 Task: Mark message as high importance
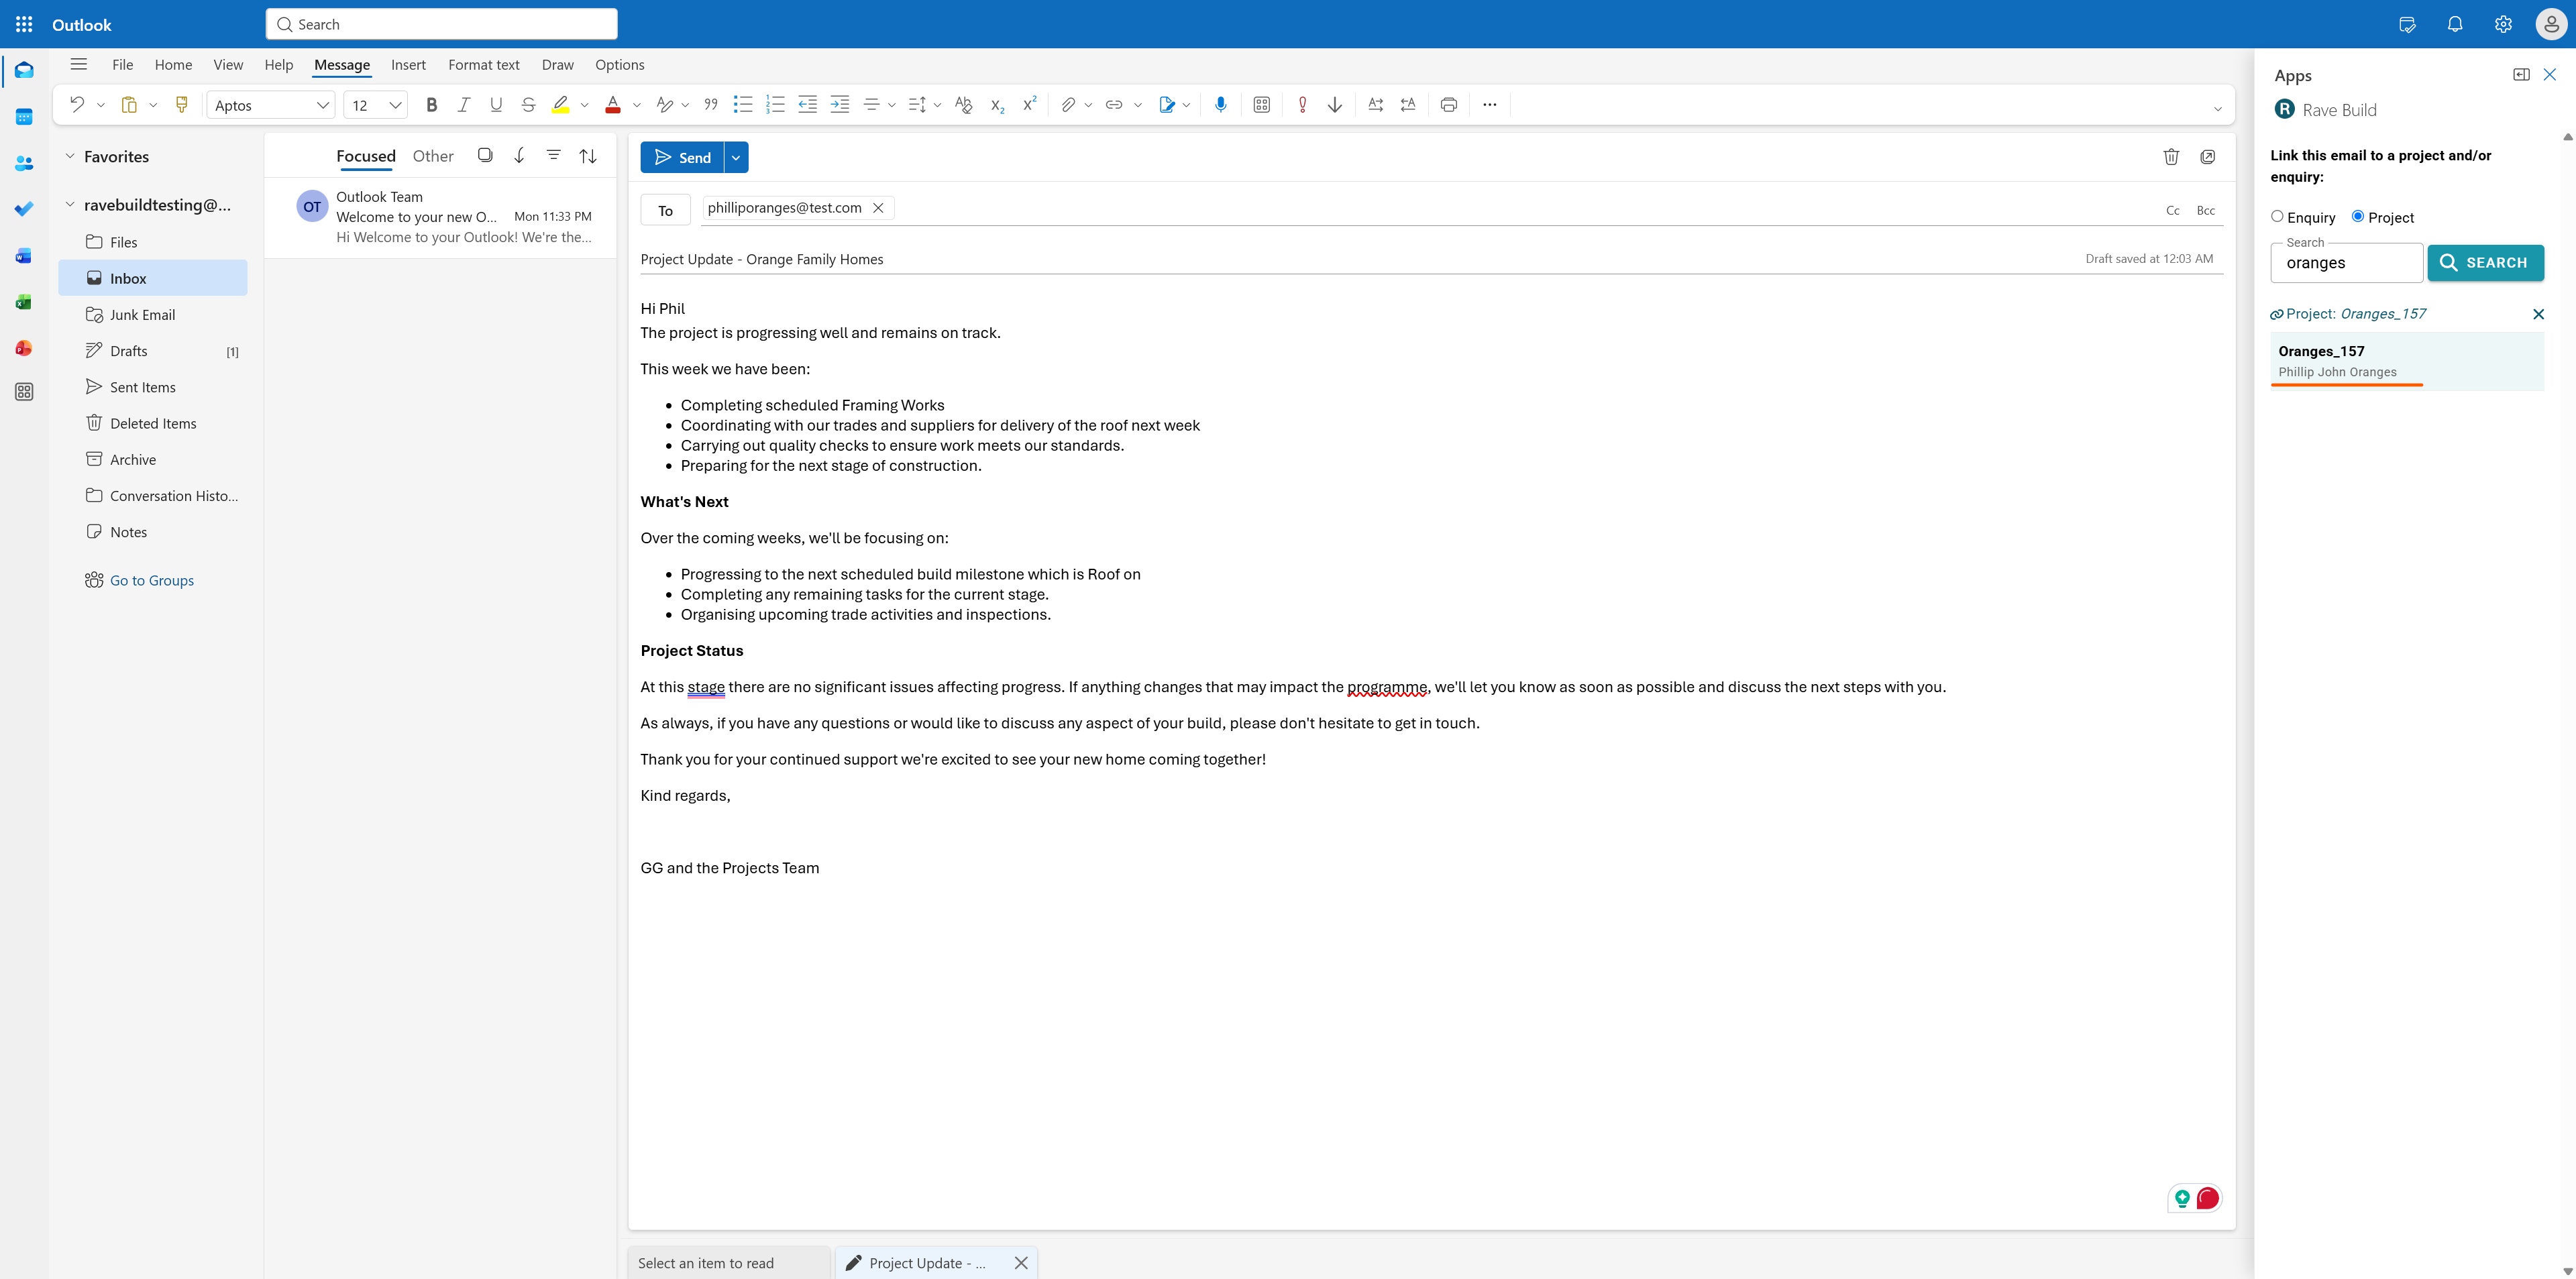(x=1302, y=105)
